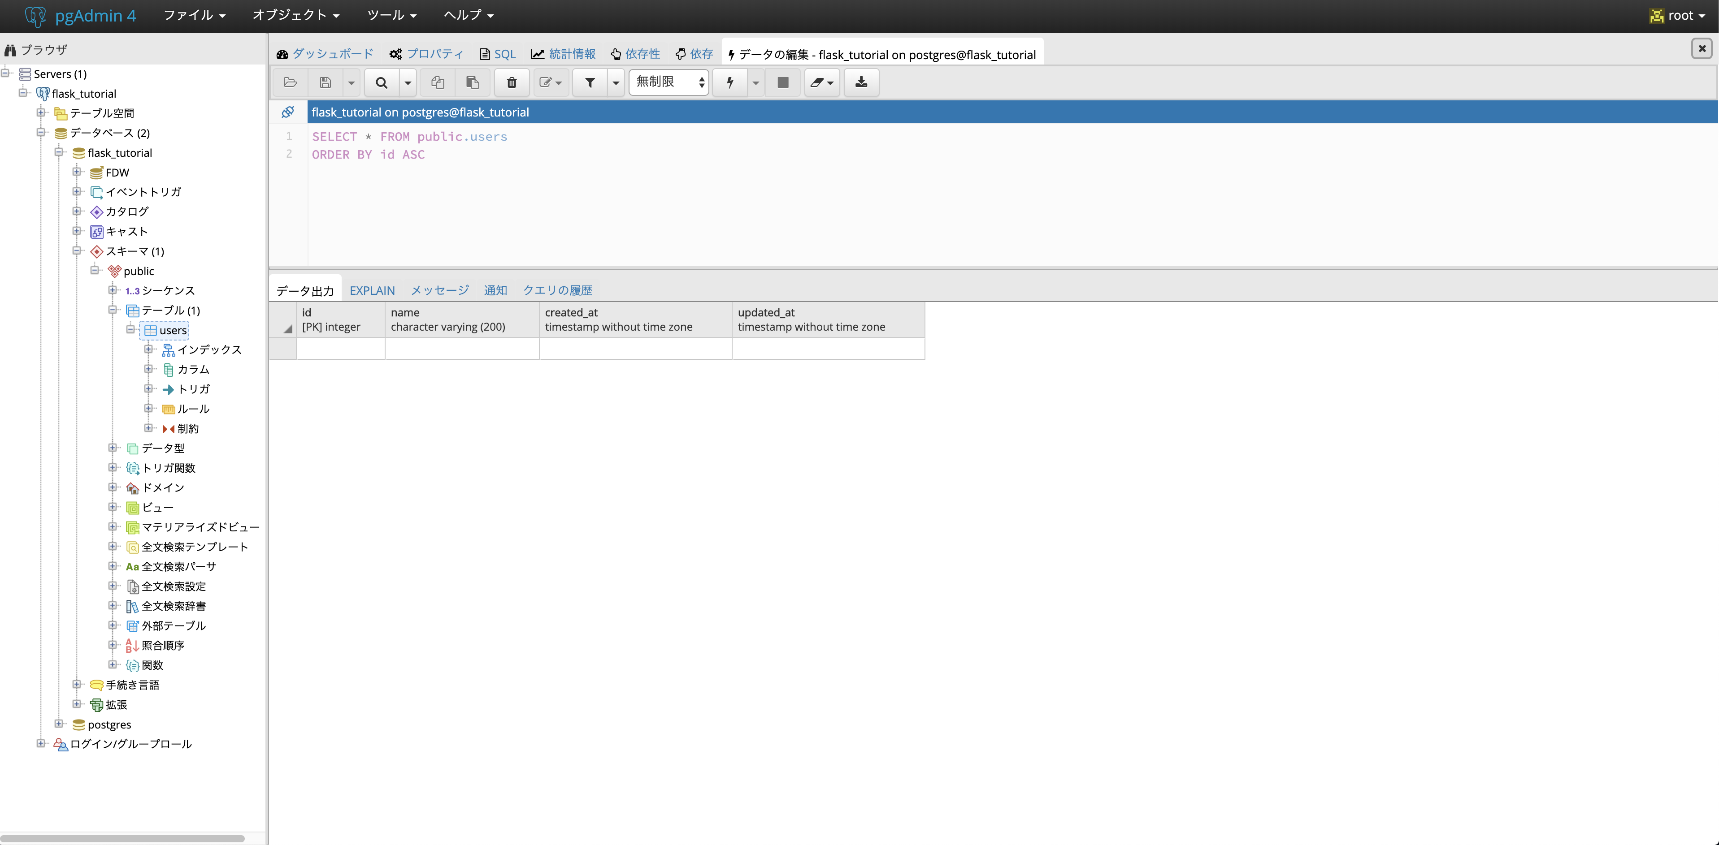Click the trash delete rows icon

pyautogui.click(x=512, y=82)
